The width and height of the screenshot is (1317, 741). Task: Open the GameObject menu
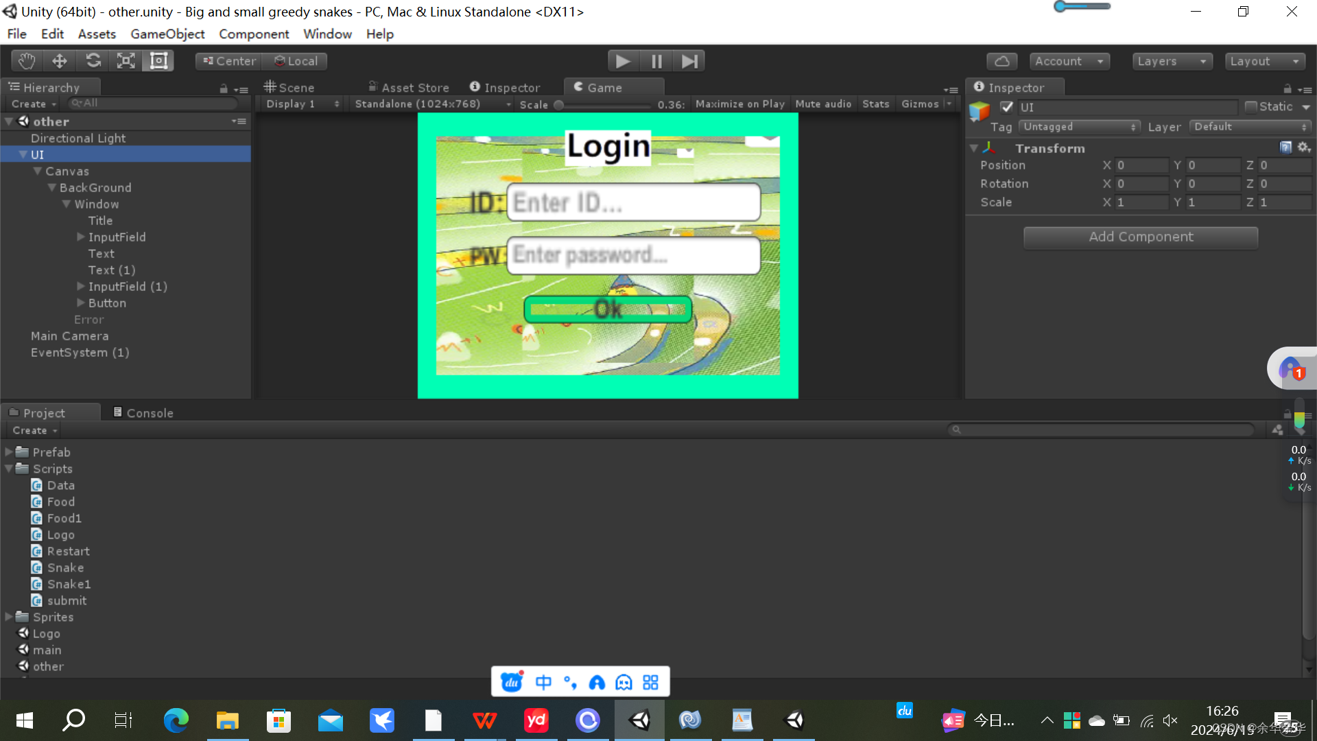167,34
